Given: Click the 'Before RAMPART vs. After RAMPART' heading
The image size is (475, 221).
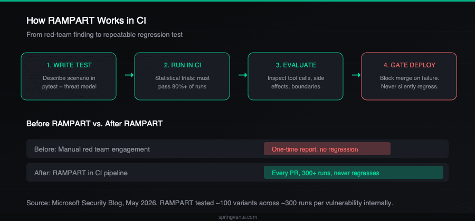Looking at the screenshot, I should click(x=94, y=124).
